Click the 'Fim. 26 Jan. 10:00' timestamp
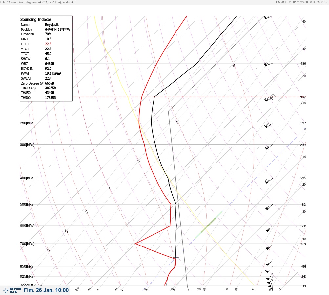Screen dimensions: 329x295 [x=46, y=290]
